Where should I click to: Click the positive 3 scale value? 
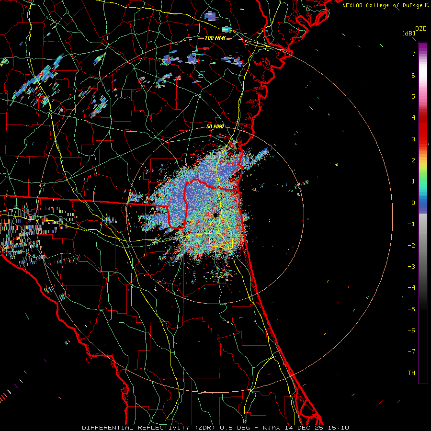(x=413, y=139)
